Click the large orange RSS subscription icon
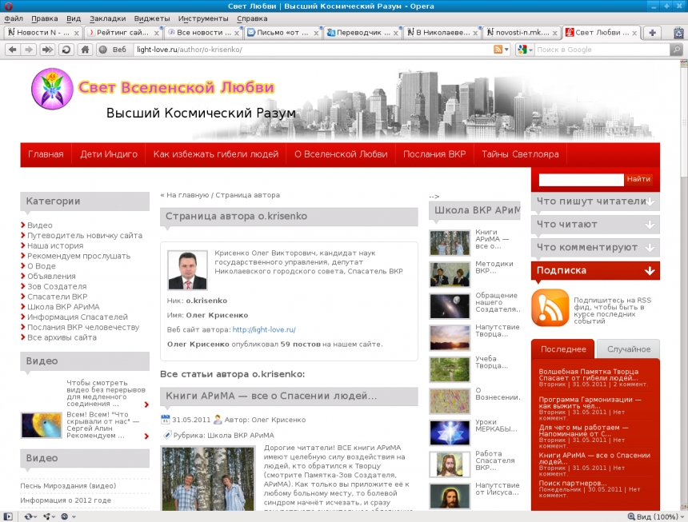Screen dimensions: 688x522 coord(550,308)
